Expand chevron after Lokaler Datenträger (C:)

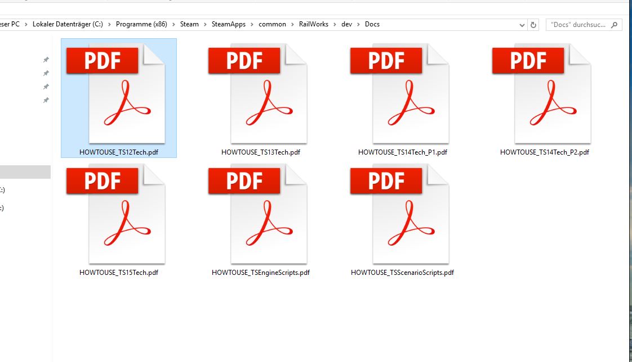click(109, 24)
